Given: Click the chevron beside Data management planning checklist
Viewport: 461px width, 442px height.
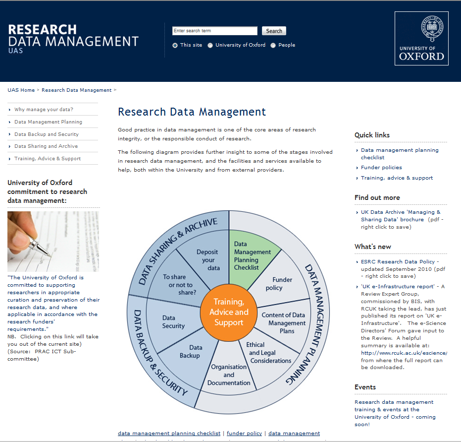Looking at the screenshot, I should tap(357, 150).
